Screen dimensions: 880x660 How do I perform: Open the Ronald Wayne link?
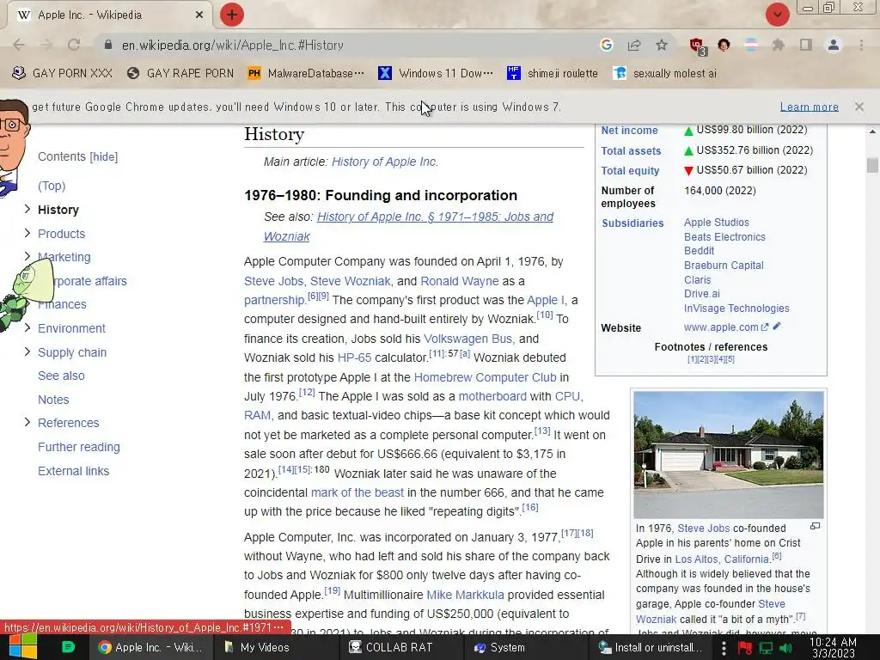tap(460, 281)
